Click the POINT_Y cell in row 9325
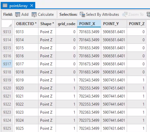This screenshot has width=150, height=132. tap(114, 128)
